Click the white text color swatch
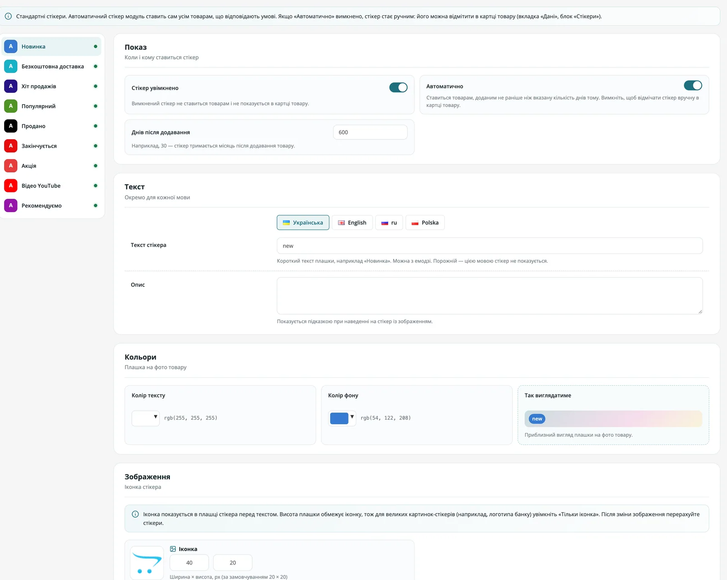 click(142, 418)
